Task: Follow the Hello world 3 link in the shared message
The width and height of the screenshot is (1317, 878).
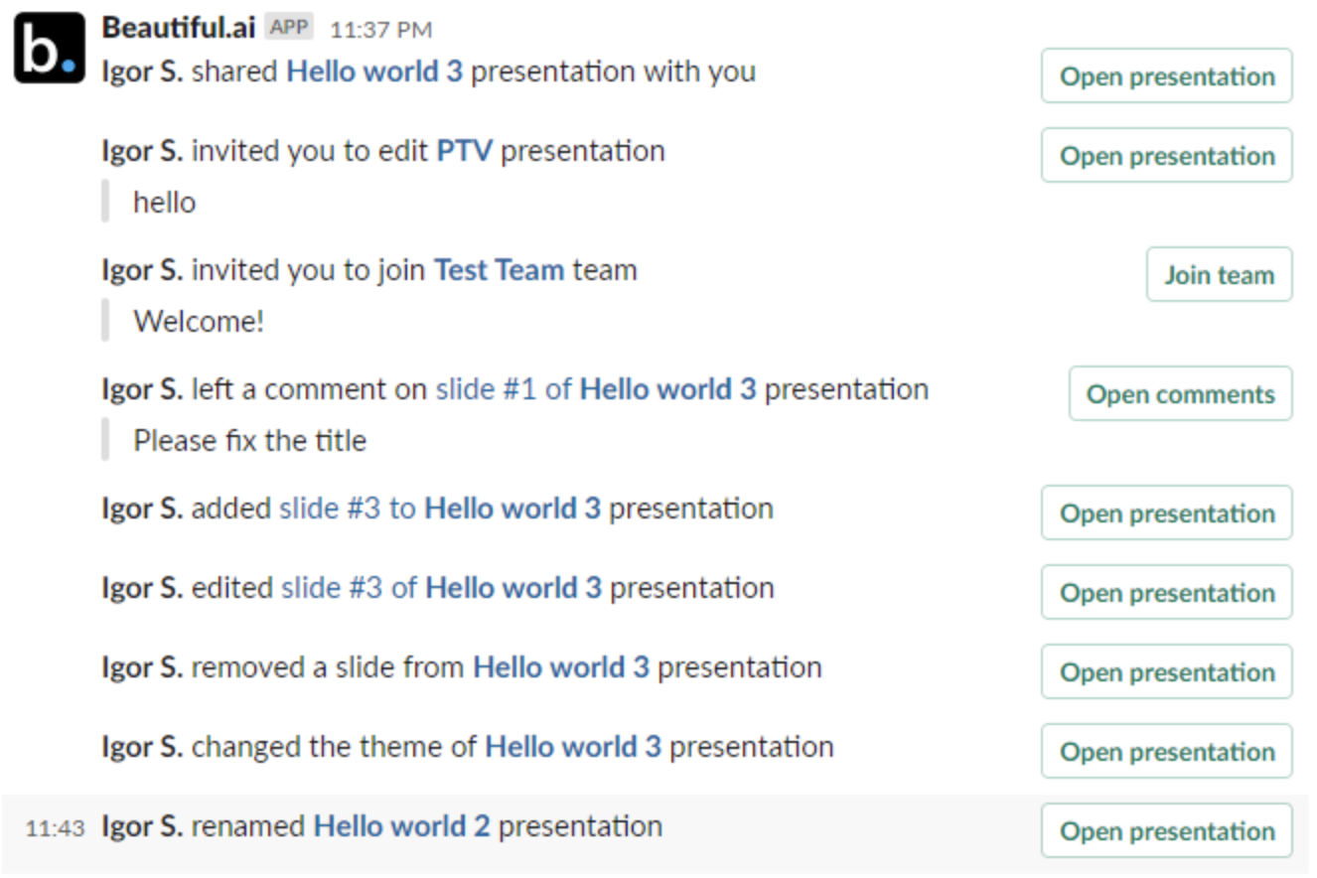Action: 374,72
